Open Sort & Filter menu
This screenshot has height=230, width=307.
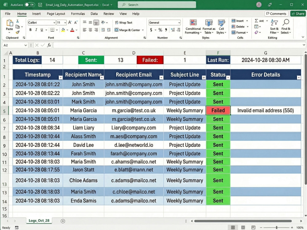274,27
